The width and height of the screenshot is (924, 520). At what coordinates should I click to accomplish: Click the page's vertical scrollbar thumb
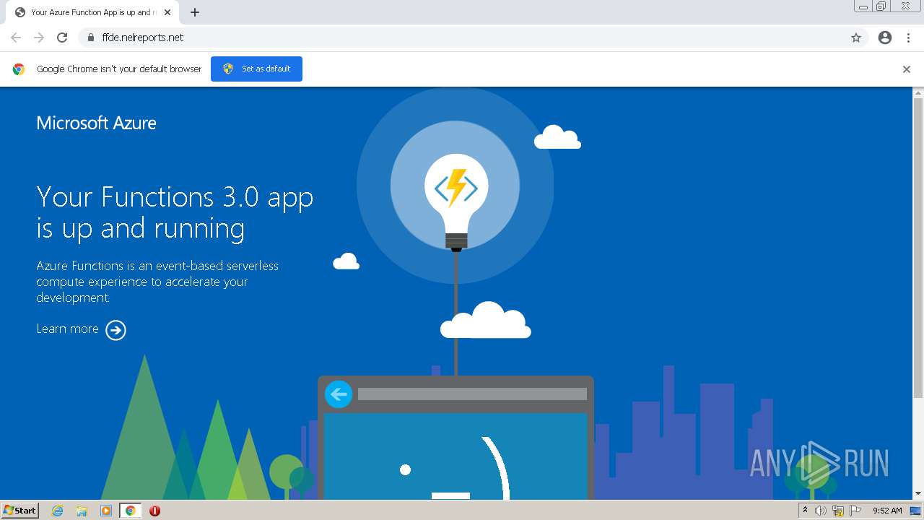click(918, 247)
